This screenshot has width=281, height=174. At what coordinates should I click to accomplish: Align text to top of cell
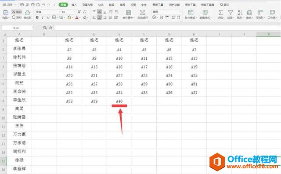pyautogui.click(x=94, y=12)
